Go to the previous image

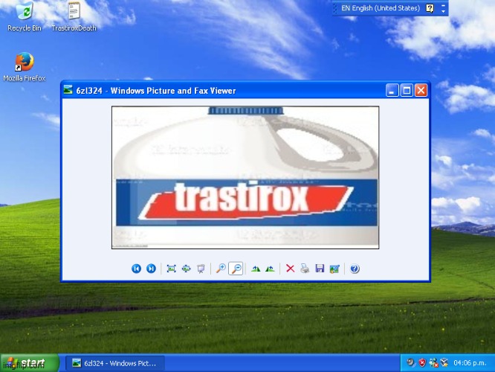pos(136,269)
